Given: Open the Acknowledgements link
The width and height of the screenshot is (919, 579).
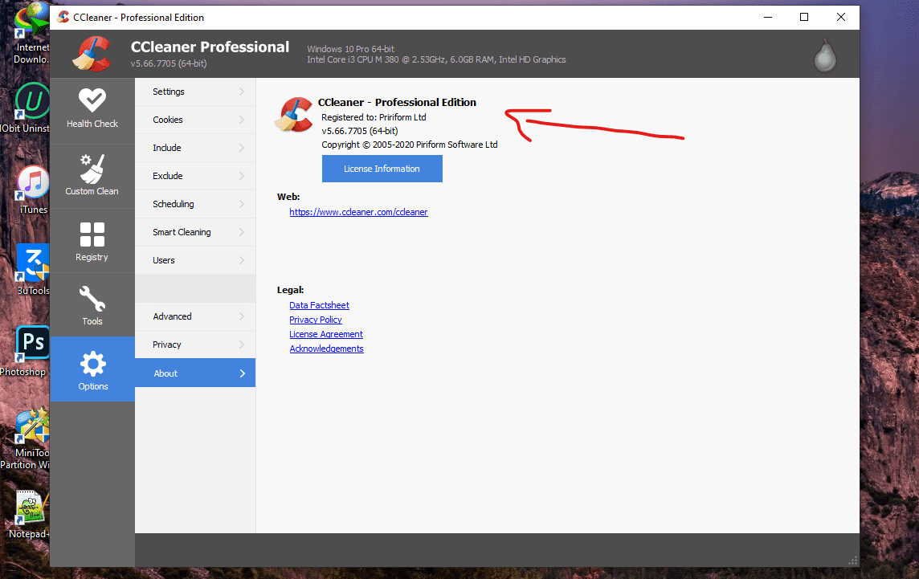Looking at the screenshot, I should pyautogui.click(x=326, y=349).
